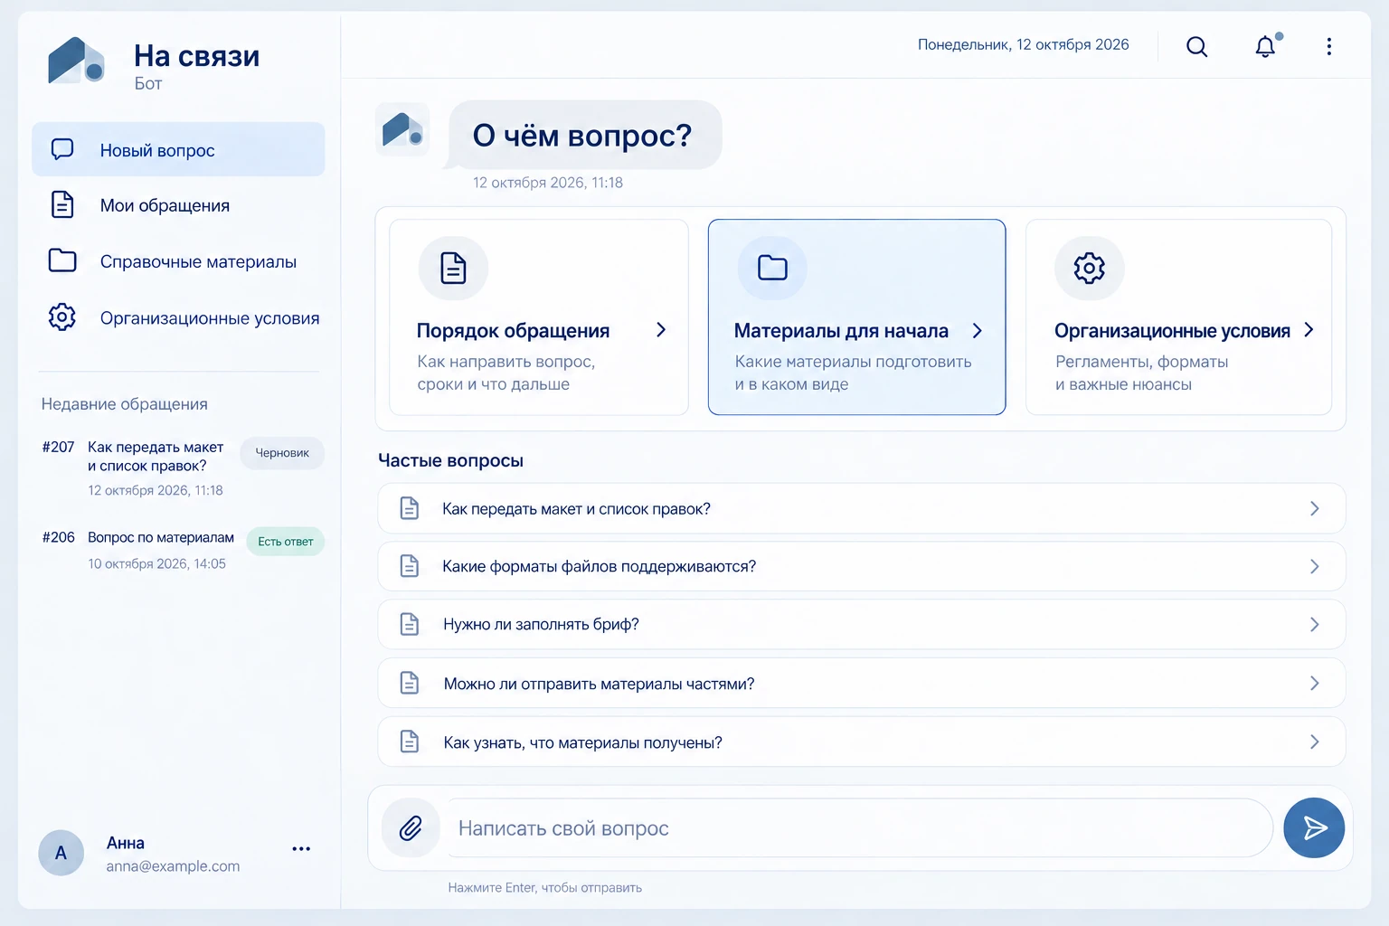
Task: Expand Как узнать, что материалы получены? chevron
Action: click(x=1315, y=742)
